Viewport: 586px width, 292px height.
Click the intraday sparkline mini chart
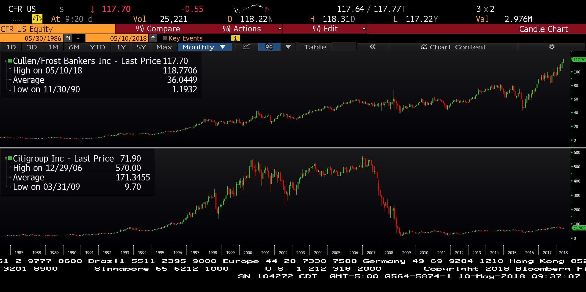tap(251, 9)
